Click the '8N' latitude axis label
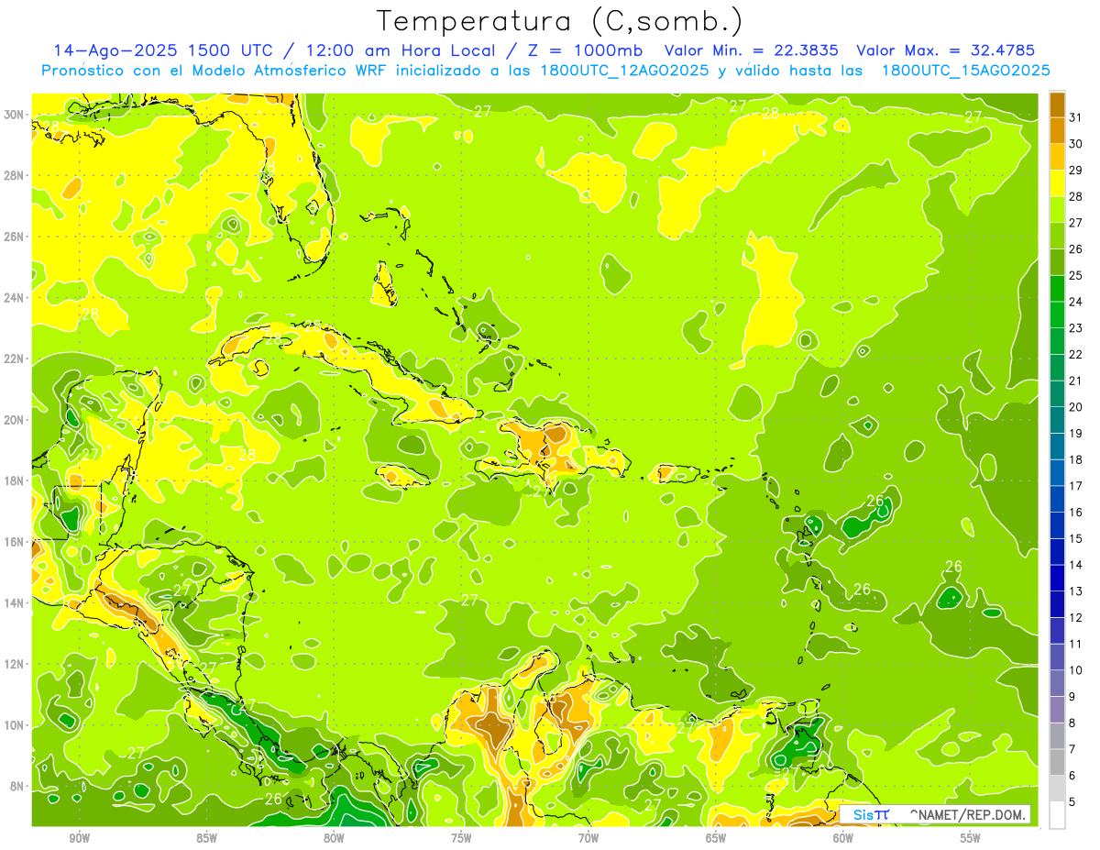The width and height of the screenshot is (1100, 850). click(x=16, y=786)
